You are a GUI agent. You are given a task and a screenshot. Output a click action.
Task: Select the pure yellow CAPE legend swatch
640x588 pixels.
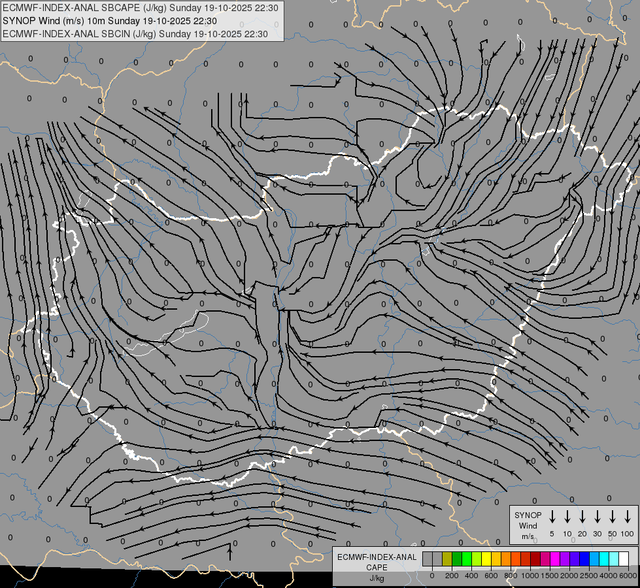(486, 559)
